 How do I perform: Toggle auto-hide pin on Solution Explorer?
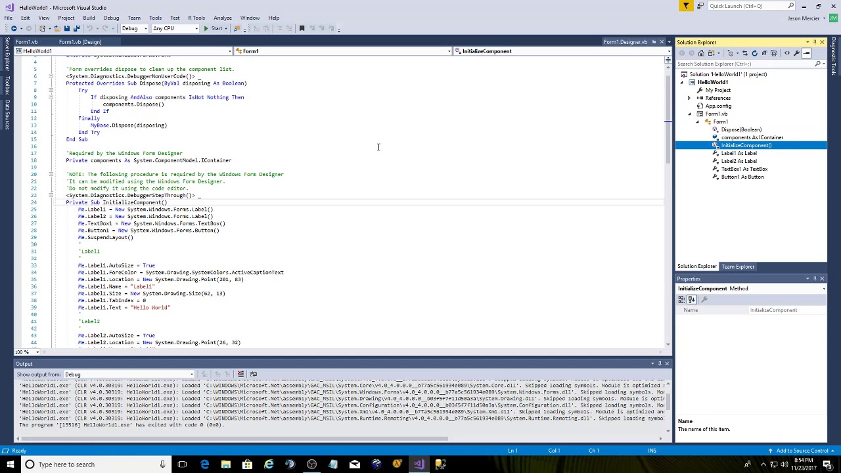point(815,43)
